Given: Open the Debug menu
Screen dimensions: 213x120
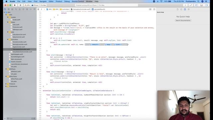Looking at the screenshot, I should pyautogui.click(x=67, y=1).
